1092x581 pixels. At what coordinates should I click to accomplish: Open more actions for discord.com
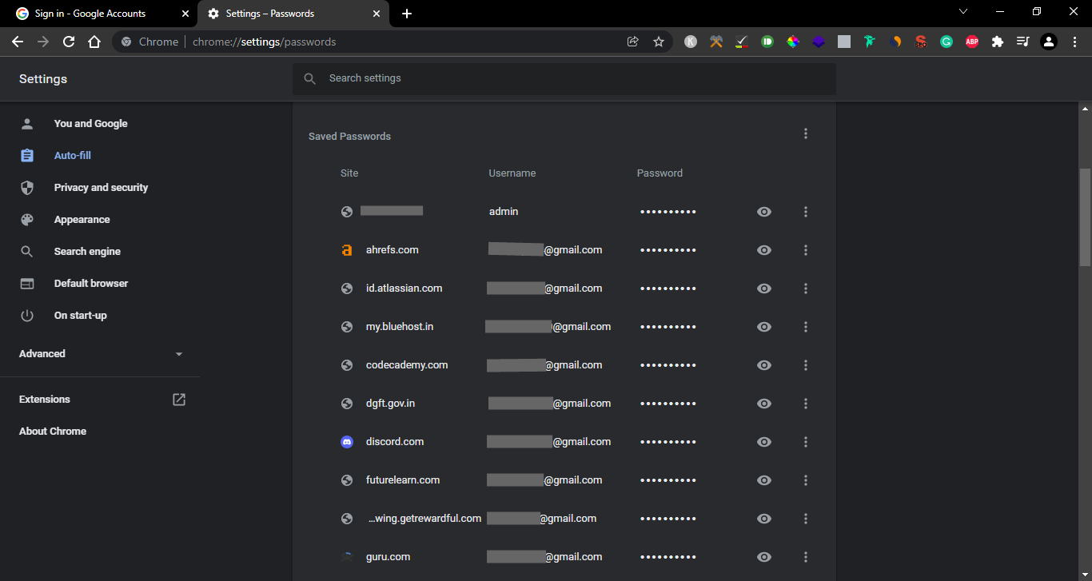pyautogui.click(x=806, y=442)
